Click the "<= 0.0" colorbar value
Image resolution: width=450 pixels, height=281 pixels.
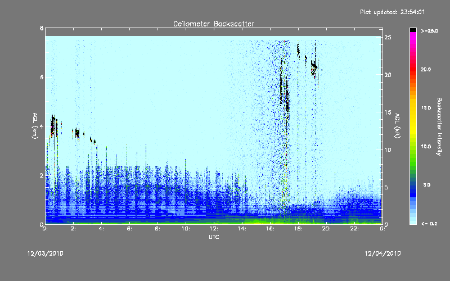pyautogui.click(x=429, y=224)
